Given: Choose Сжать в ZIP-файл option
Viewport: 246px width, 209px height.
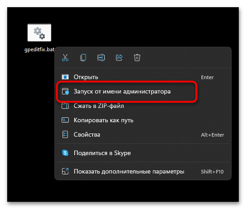Looking at the screenshot, I should pos(143,106).
